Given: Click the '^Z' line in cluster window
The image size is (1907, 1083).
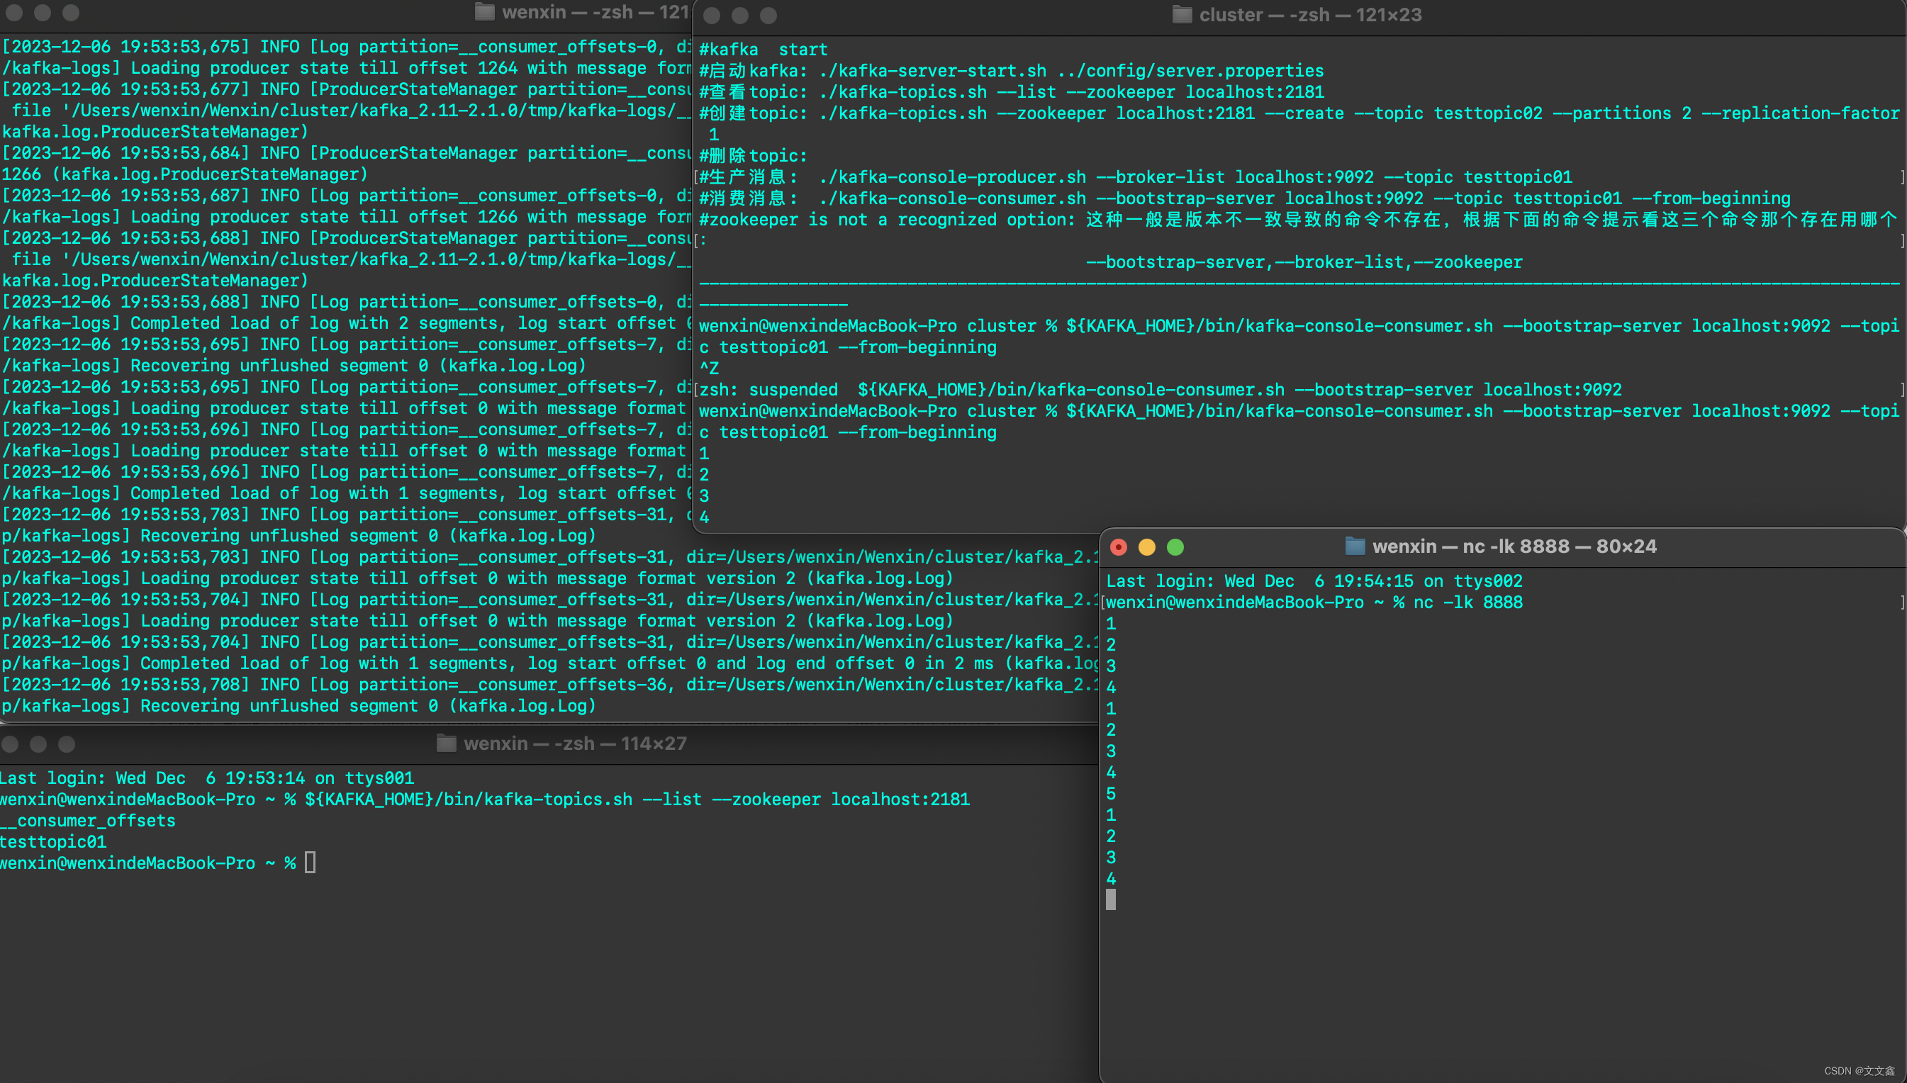Looking at the screenshot, I should coord(709,369).
